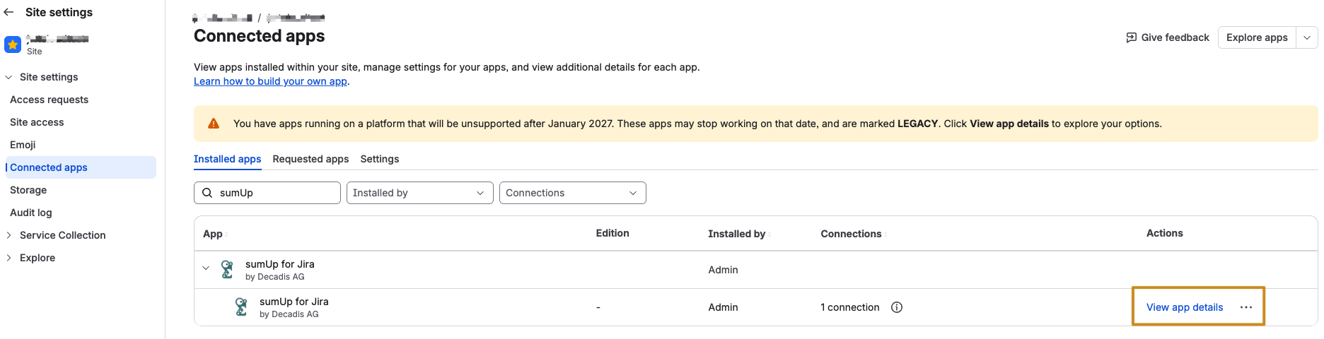This screenshot has width=1324, height=339.
Task: Go back using Site settings arrow
Action: pos(8,12)
